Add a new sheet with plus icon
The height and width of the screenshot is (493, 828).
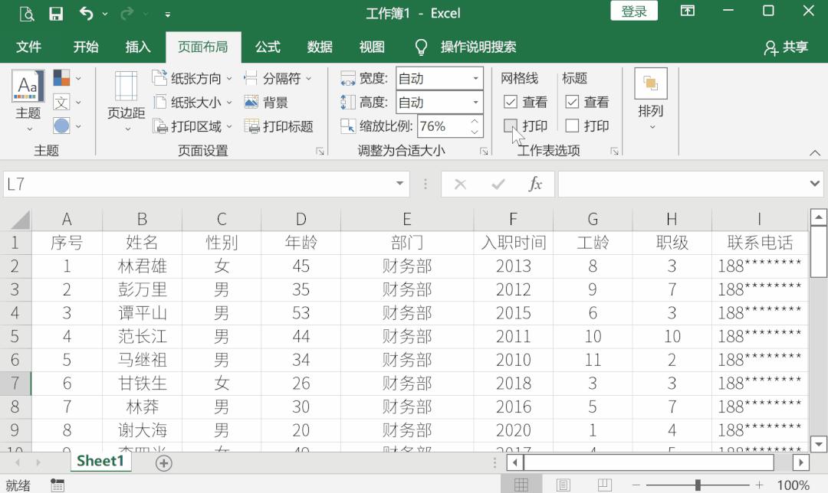164,463
